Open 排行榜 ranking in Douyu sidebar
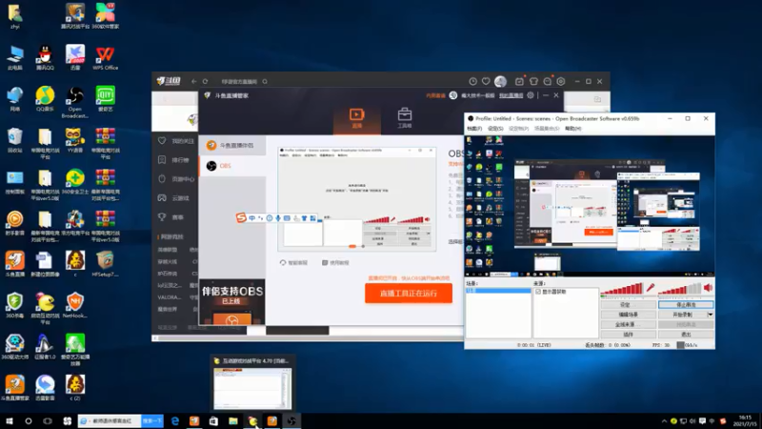This screenshot has height=429, width=762. (x=174, y=160)
